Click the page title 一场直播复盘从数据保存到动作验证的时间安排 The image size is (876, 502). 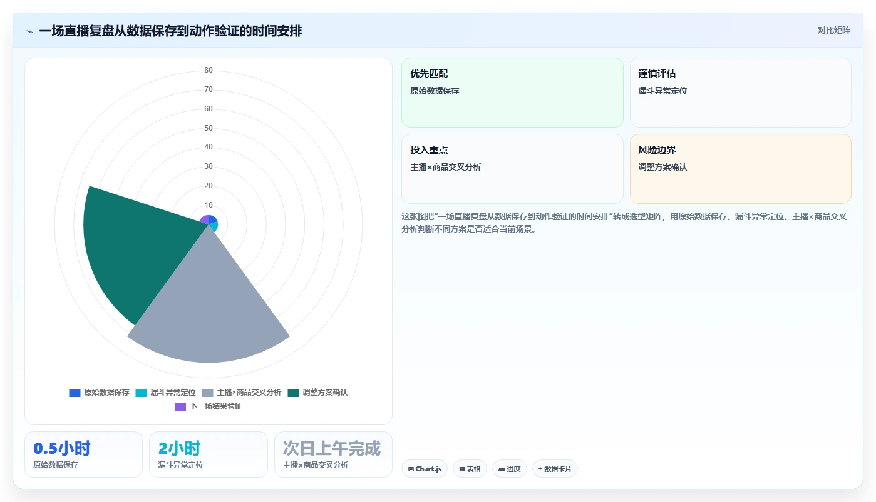(x=170, y=31)
